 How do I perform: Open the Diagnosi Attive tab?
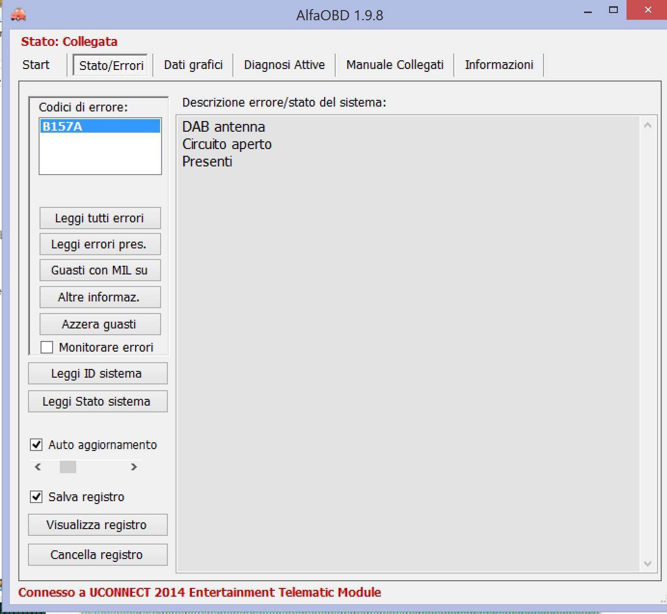(x=284, y=65)
